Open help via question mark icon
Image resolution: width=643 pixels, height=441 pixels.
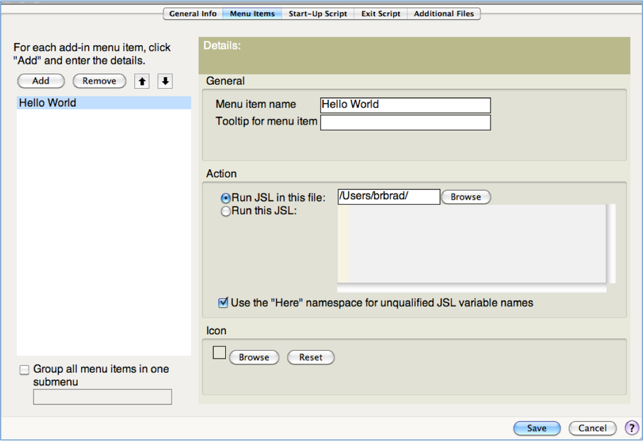click(631, 428)
